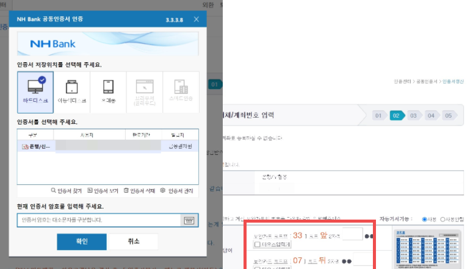Click the 인증서 관리 link text
473x269 pixels.
click(181, 190)
